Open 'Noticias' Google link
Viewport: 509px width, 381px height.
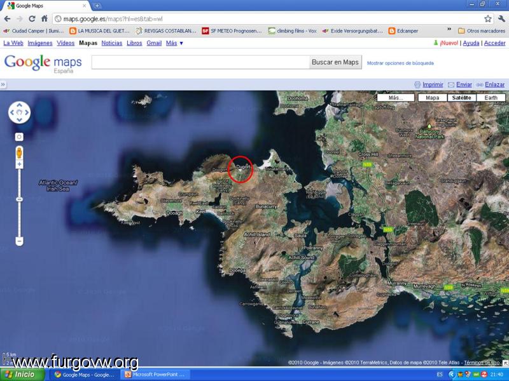112,43
